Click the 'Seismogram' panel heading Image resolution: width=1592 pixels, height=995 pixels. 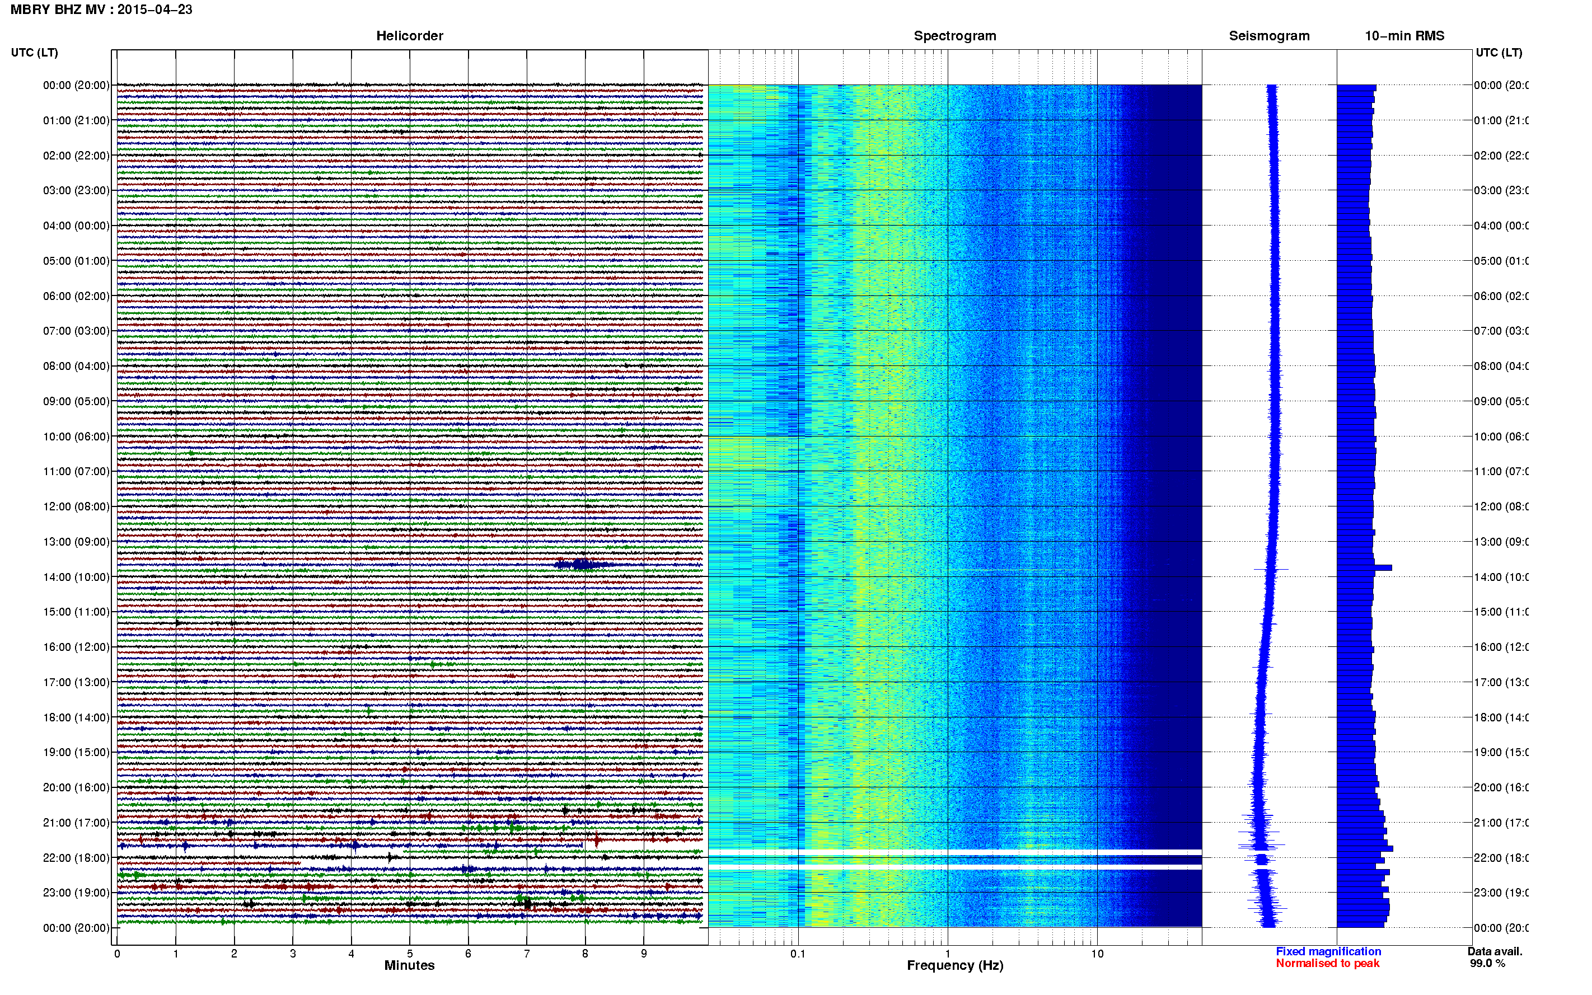(1269, 36)
